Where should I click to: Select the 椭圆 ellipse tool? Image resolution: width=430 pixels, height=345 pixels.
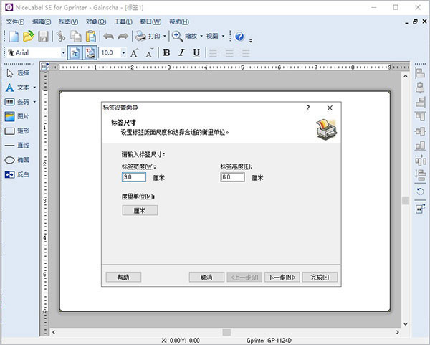(17, 160)
